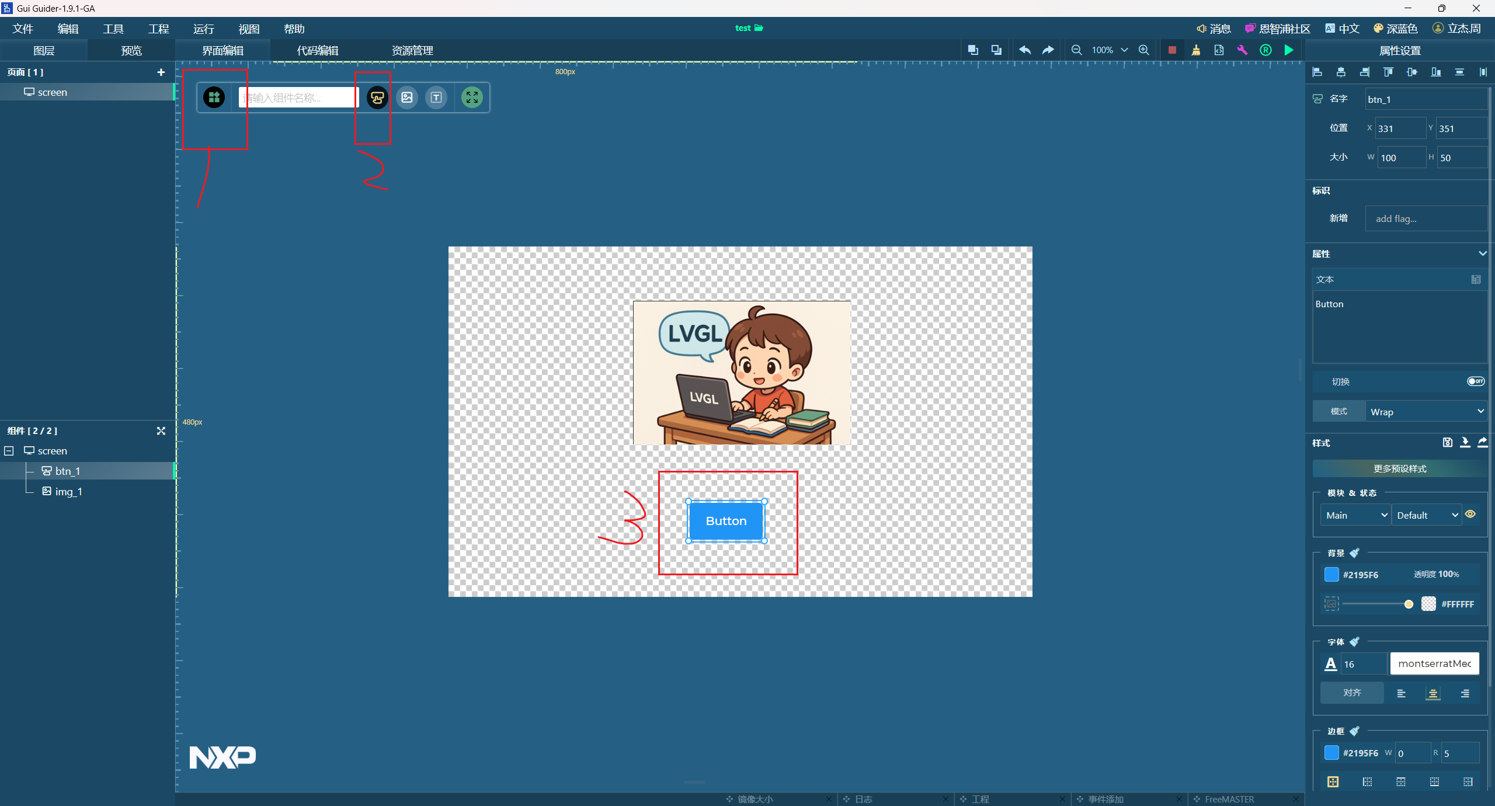
Task: Click the export style share icon
Action: (x=1483, y=442)
